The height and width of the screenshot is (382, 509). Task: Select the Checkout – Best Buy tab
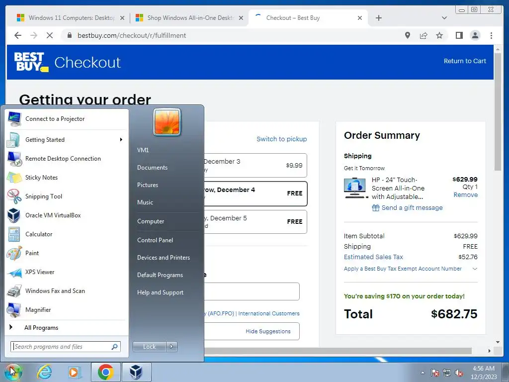click(x=308, y=18)
